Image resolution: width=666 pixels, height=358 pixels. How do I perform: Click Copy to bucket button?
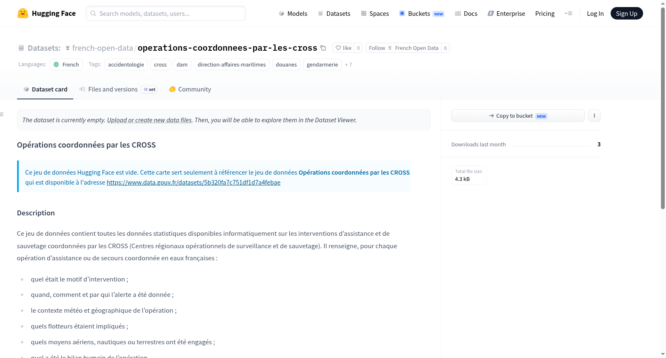(518, 116)
